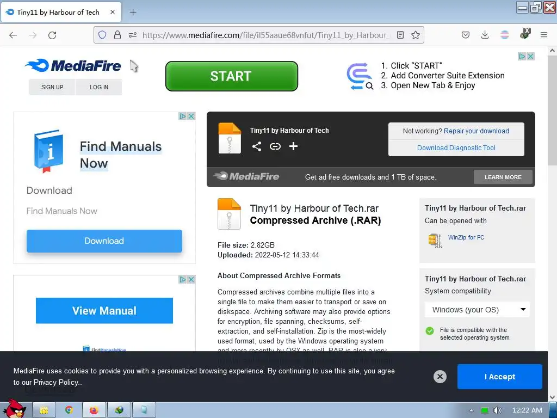557x418 pixels.
Task: Click the 12:22 AM clock
Action: point(527,410)
